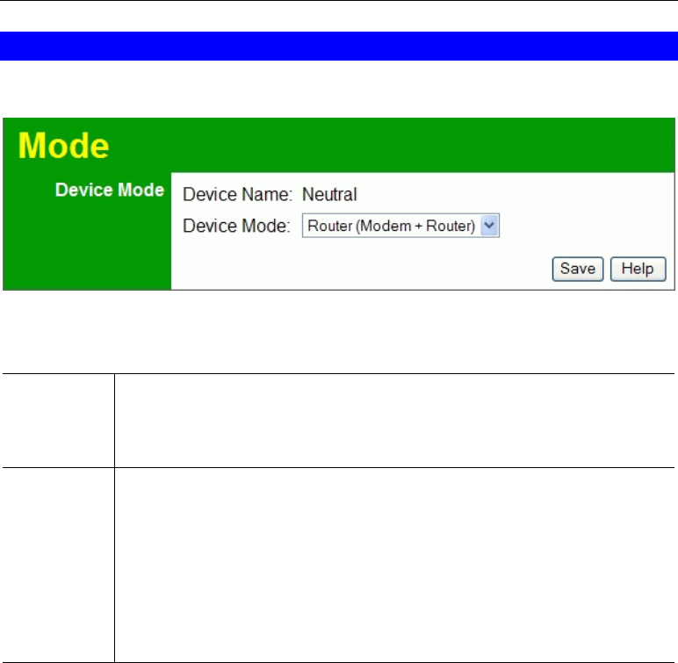
Task: Click the "Mode" page heading
Action: point(63,146)
